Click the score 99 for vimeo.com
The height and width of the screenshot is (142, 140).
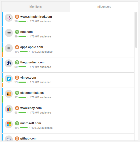pos(16,82)
